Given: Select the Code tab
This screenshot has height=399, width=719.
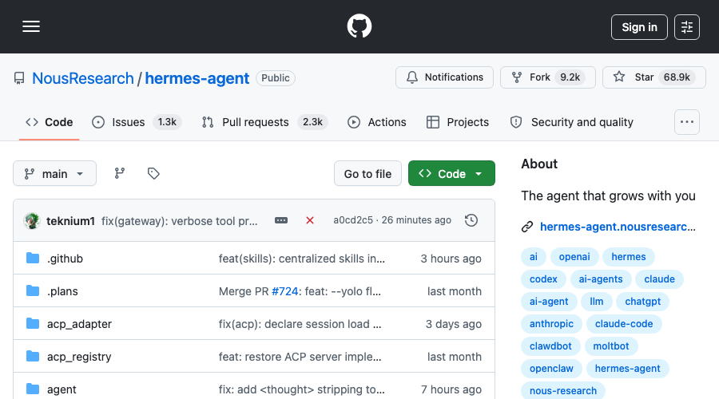Looking at the screenshot, I should point(49,122).
